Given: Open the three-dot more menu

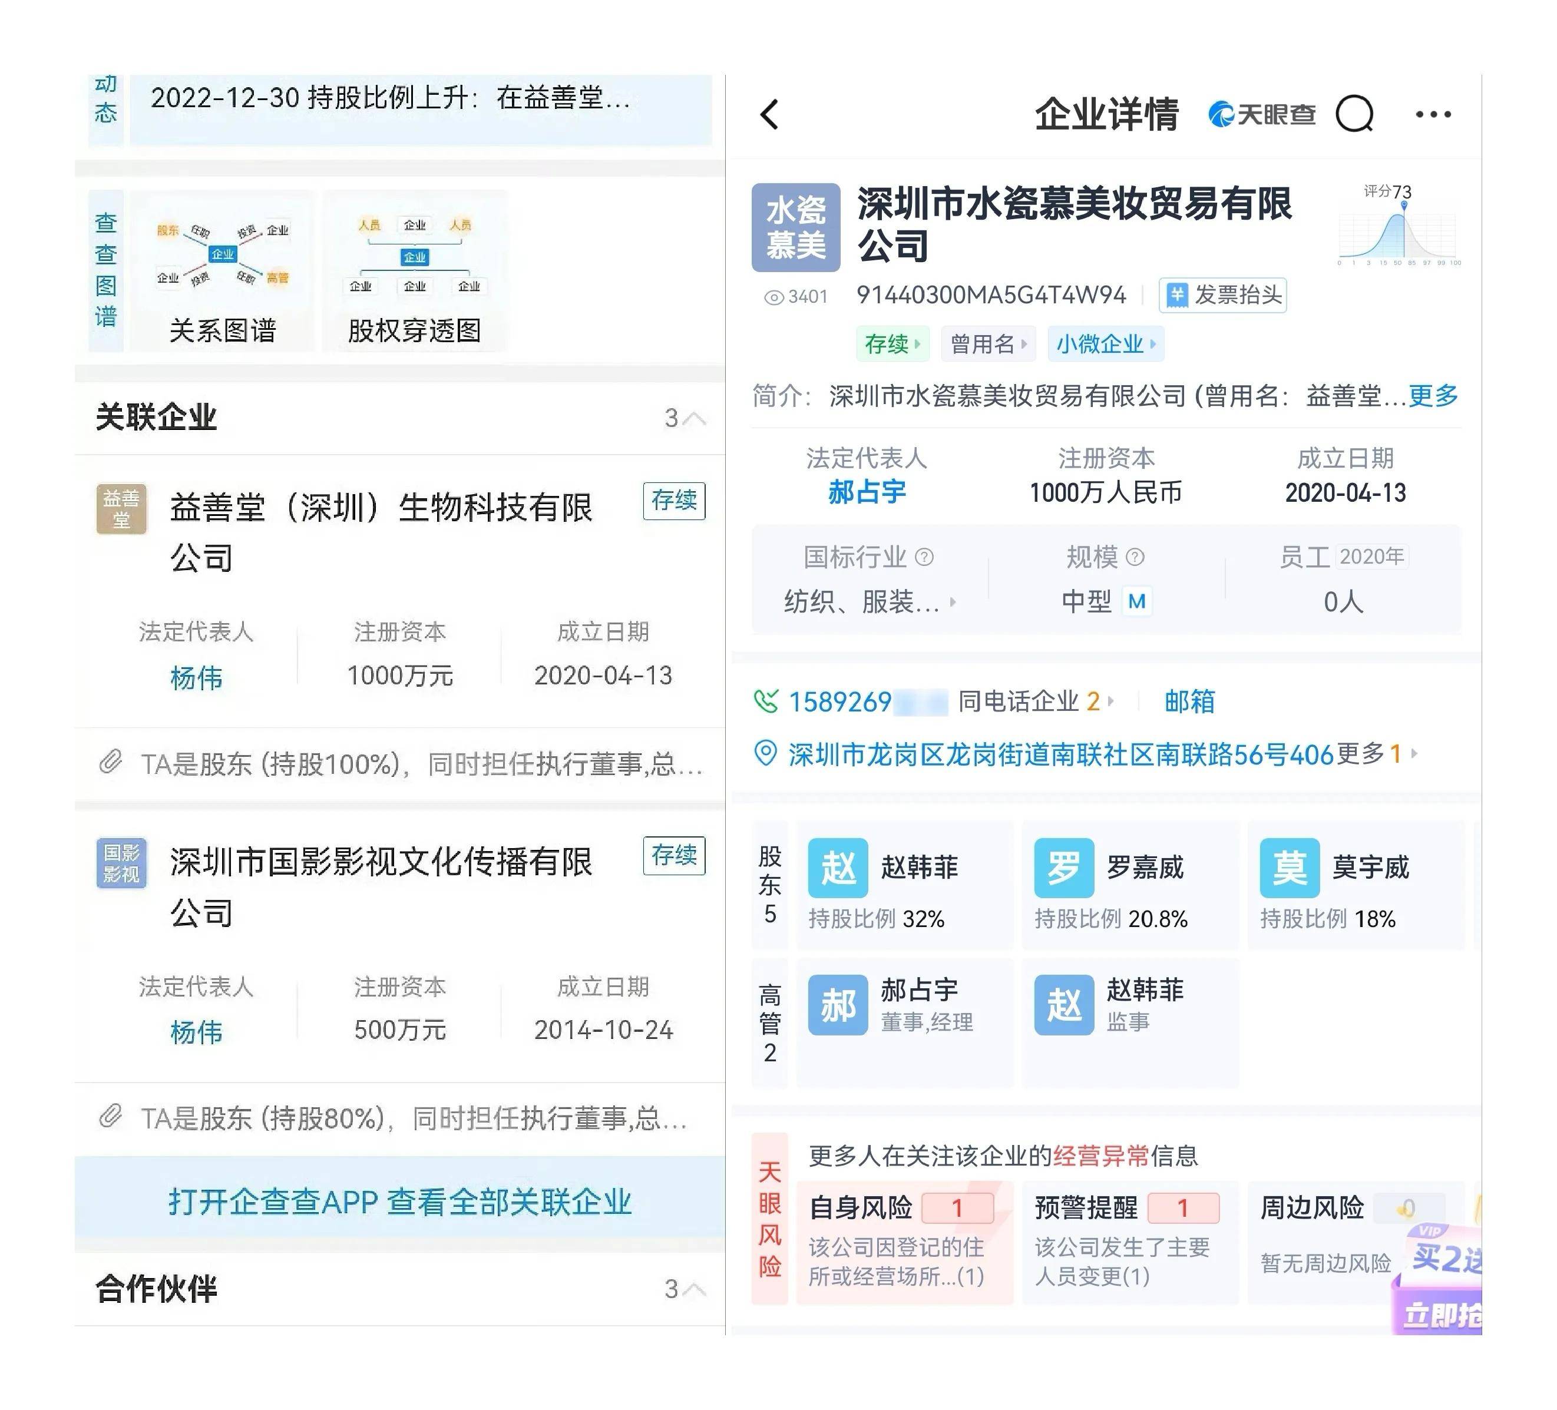Looking at the screenshot, I should [x=1433, y=114].
